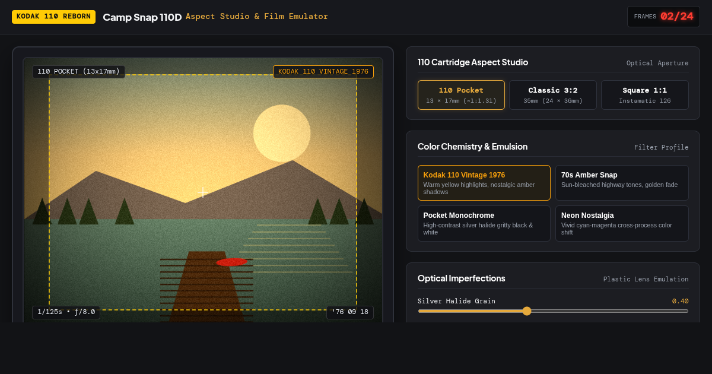Click the Silver Halide Grain slider thumb

(x=527, y=311)
